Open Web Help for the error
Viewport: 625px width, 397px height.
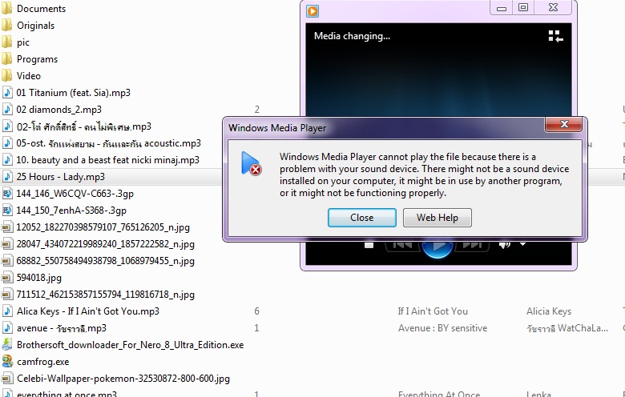(437, 218)
